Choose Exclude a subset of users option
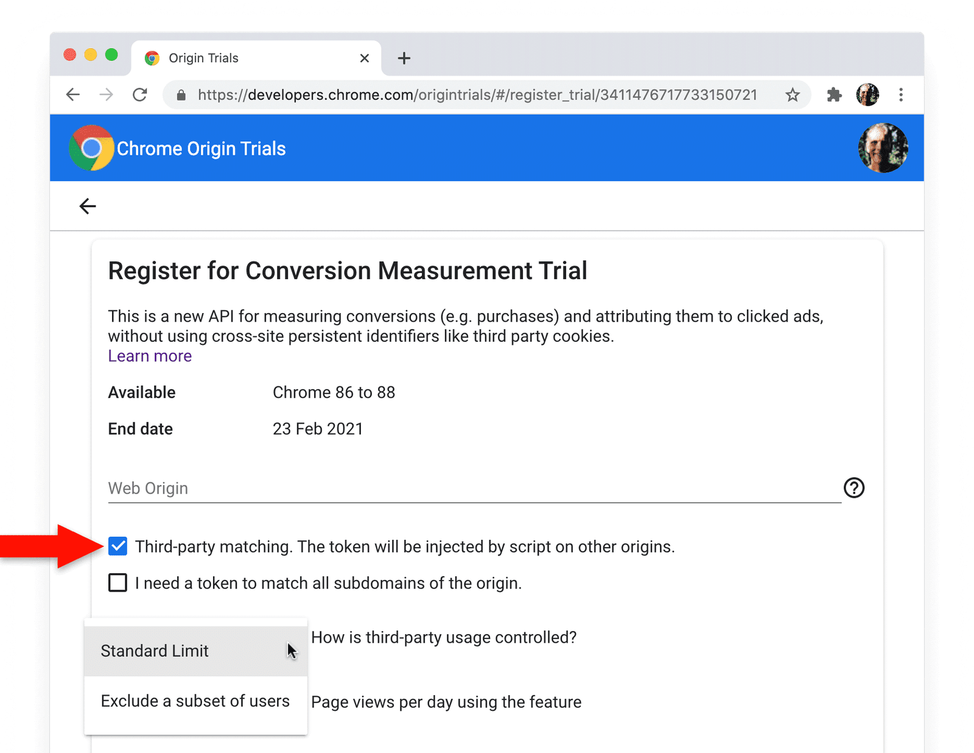974x753 pixels. point(195,701)
